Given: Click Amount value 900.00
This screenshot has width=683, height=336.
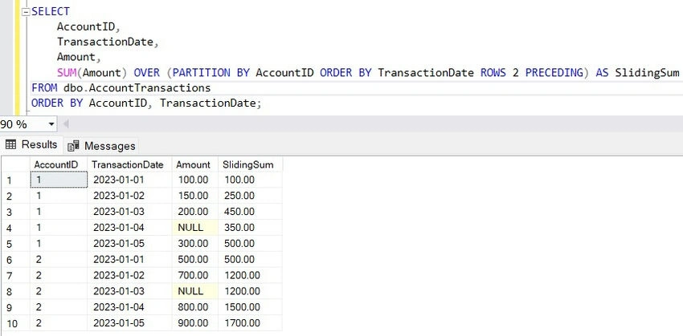Looking at the screenshot, I should pos(193,323).
